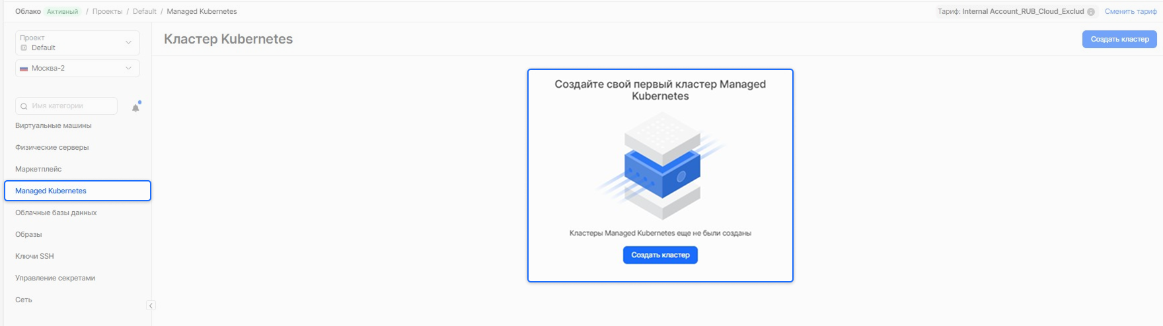The height and width of the screenshot is (326, 1163).
Task: Click the notifications bell icon
Action: (x=135, y=108)
